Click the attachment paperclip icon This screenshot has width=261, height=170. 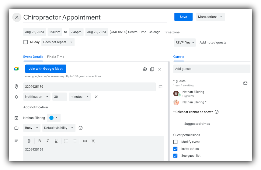[x=29, y=141]
